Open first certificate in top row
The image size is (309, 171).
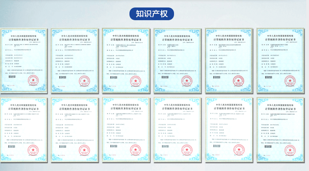[23, 60]
